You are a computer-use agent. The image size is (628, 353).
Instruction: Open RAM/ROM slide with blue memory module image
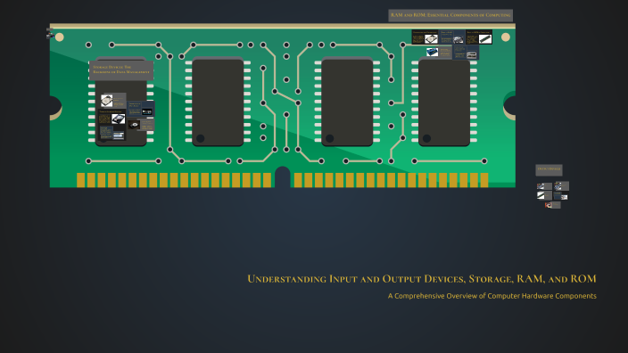coord(440,52)
